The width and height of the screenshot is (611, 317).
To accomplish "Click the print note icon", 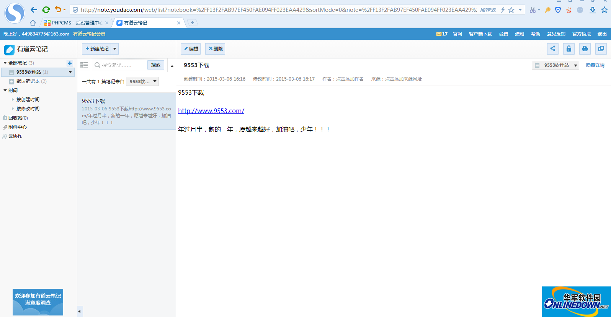I will pyautogui.click(x=585, y=49).
